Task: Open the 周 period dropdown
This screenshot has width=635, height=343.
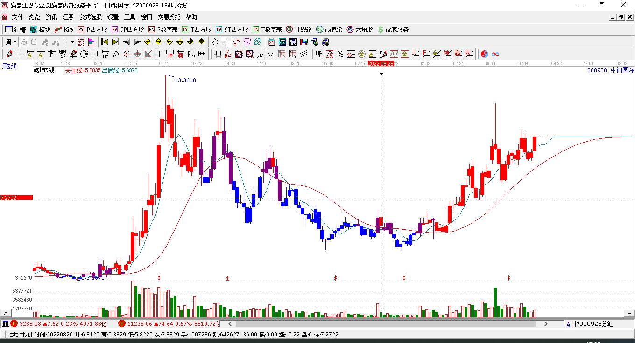Action: 11,42
